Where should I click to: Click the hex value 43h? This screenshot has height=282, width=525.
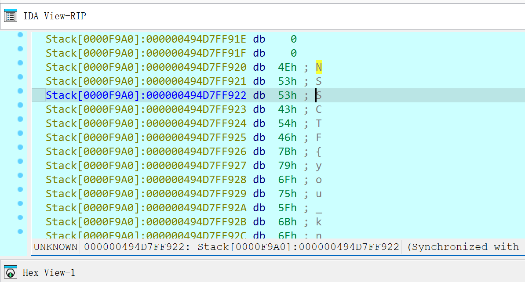point(287,109)
